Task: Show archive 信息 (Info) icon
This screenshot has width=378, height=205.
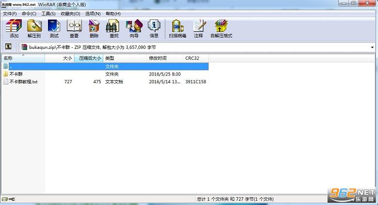Action: point(154,29)
